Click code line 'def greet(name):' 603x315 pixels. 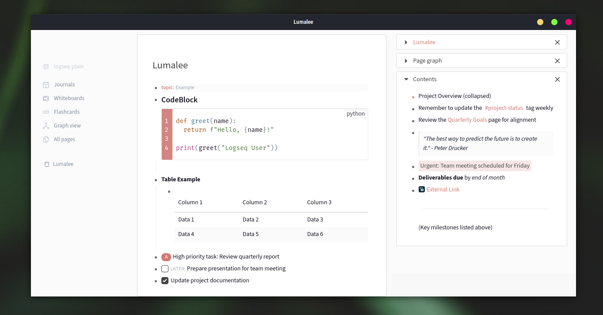206,121
